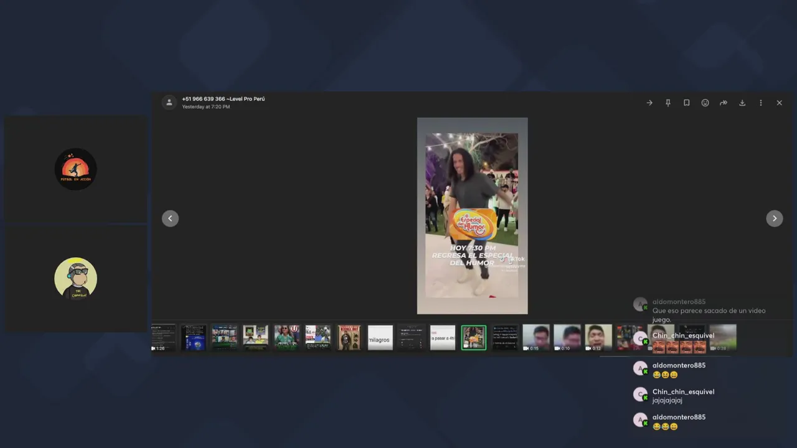Click the 'Que eso parece sacado' message
This screenshot has width=797, height=448.
pyautogui.click(x=709, y=315)
